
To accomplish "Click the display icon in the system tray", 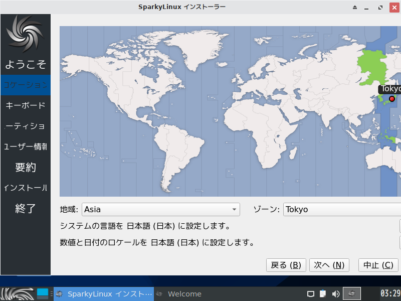I will click(x=310, y=294).
